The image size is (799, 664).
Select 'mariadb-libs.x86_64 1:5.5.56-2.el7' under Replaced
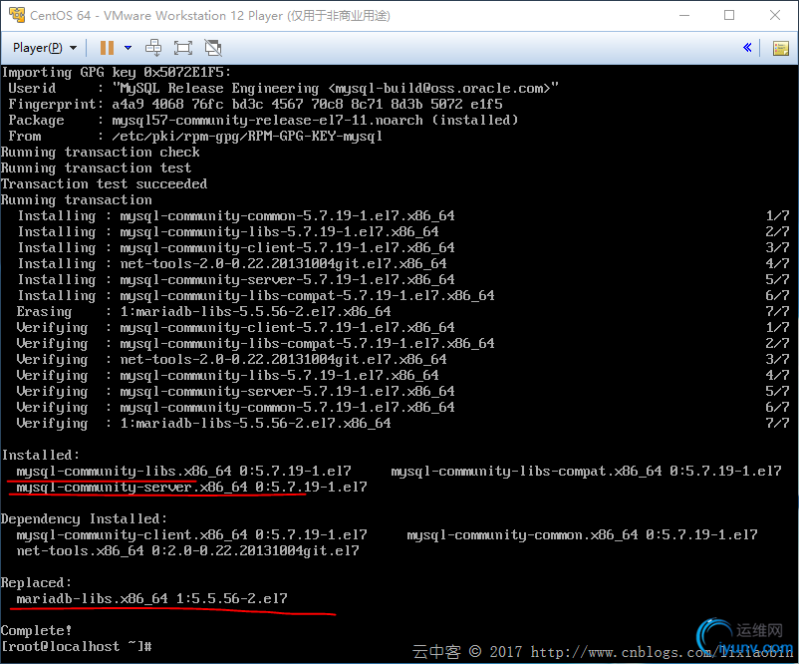[x=151, y=599]
